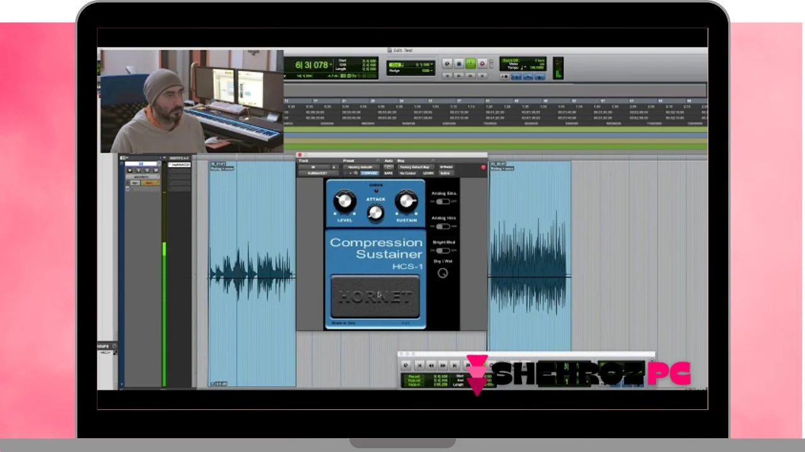The image size is (805, 452).
Task: Click Rewind in the floating Transport window
Action: coord(431,365)
